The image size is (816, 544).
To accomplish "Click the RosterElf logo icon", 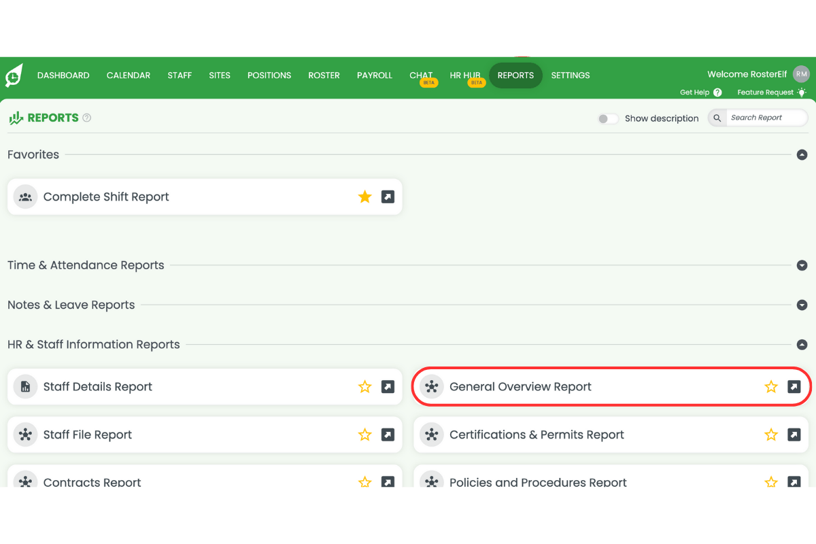I will click(14, 75).
